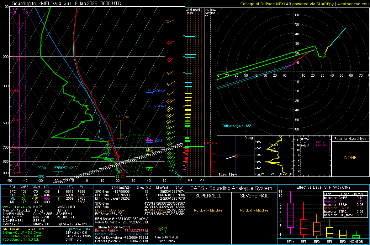Click the -30 C=29434' level label
This screenshot has height=245, width=370.
[156, 91]
